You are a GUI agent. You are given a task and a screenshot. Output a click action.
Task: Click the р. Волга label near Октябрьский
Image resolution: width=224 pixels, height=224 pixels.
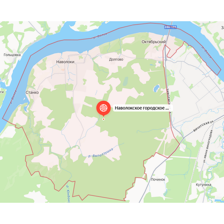pos(100,36)
